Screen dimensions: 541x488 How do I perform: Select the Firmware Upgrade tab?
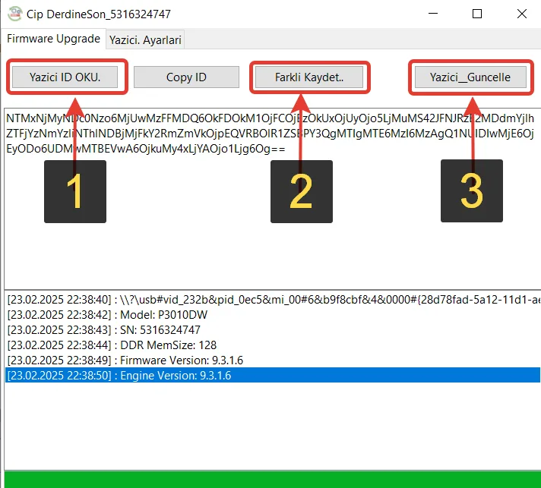53,39
